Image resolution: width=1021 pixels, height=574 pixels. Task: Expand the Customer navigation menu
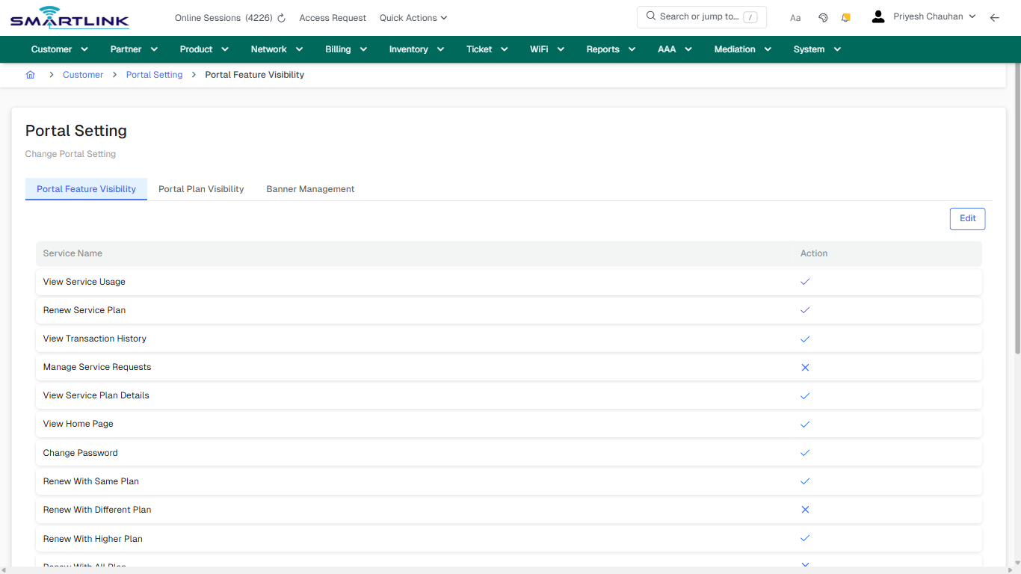[x=59, y=49]
